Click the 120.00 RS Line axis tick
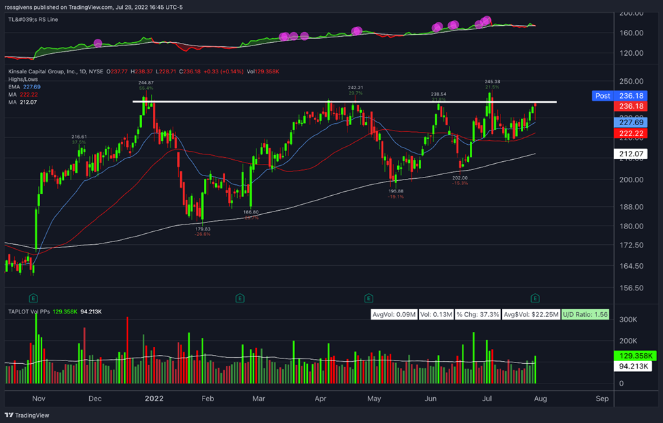Viewport: 663px width, 423px height. (x=631, y=53)
